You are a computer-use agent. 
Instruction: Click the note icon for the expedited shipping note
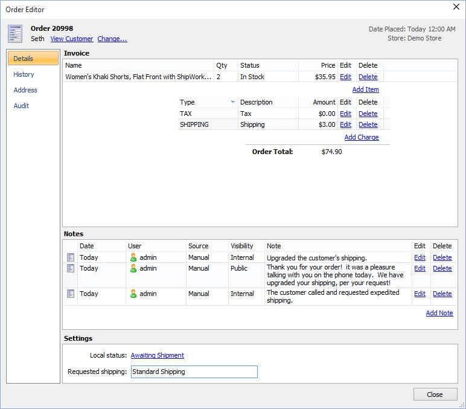pyautogui.click(x=71, y=294)
